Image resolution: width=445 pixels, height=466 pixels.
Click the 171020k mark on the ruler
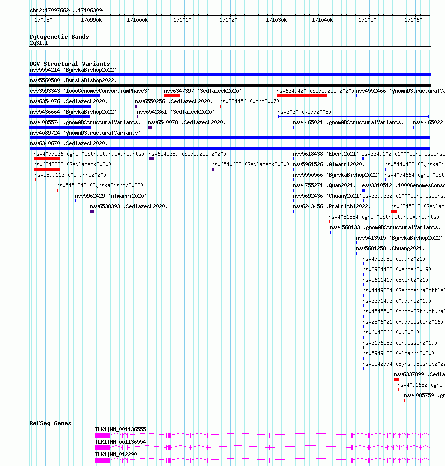coord(230,20)
